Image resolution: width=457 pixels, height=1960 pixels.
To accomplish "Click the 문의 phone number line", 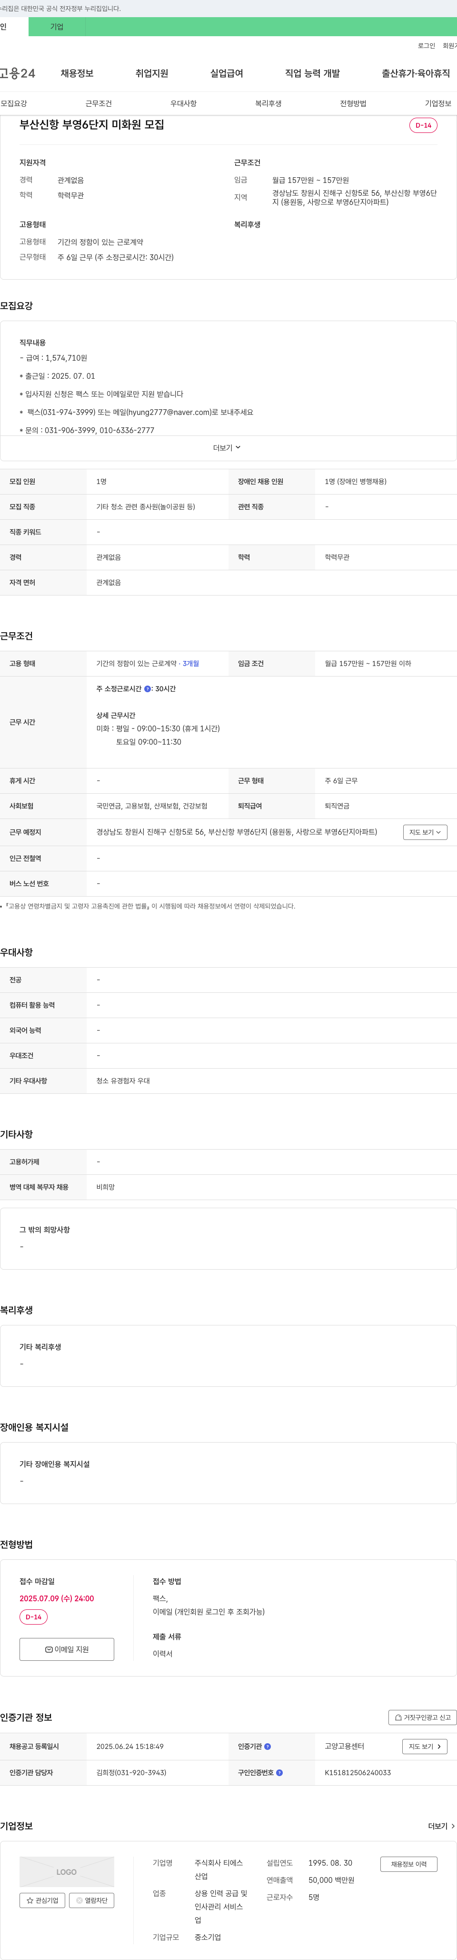I will (87, 431).
